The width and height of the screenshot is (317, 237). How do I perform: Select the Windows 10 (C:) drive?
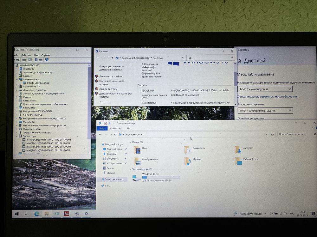coord(156,177)
